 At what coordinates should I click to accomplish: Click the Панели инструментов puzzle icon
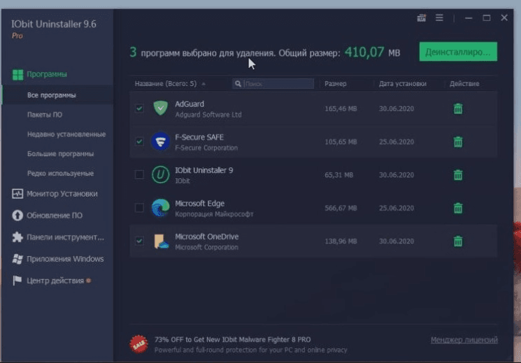17,237
